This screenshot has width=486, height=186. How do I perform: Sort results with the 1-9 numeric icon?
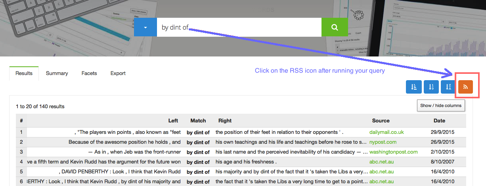tap(431, 86)
